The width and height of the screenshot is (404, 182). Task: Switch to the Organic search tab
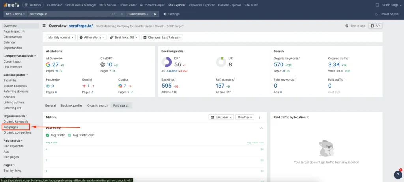coord(98,105)
